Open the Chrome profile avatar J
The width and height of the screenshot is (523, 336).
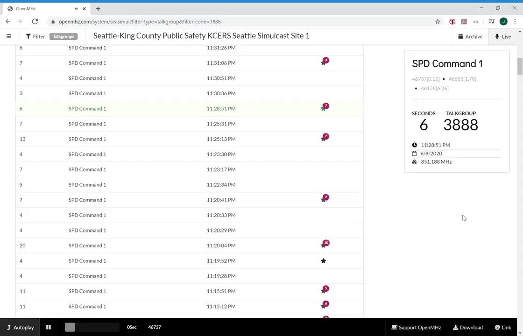(503, 21)
